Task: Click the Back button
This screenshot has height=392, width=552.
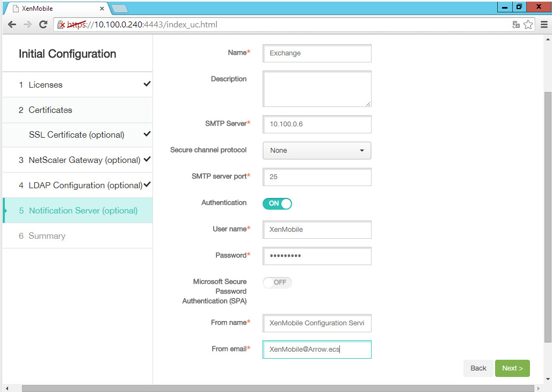Action: (x=478, y=368)
